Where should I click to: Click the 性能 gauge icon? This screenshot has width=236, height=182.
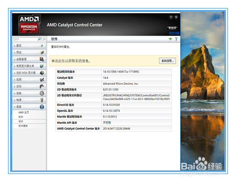42,93
